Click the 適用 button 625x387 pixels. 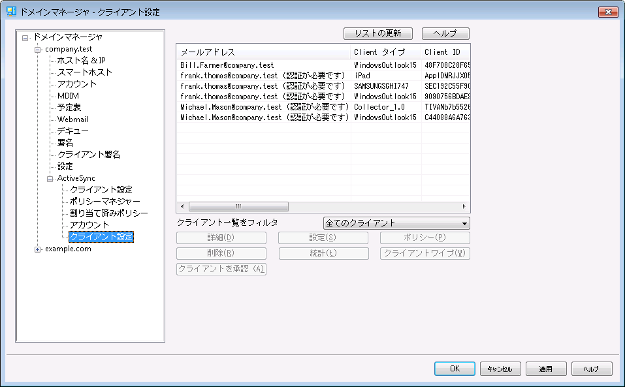pos(546,369)
